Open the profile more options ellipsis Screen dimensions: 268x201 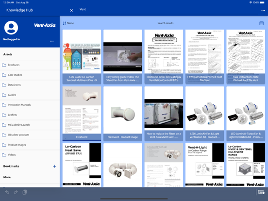52,41
